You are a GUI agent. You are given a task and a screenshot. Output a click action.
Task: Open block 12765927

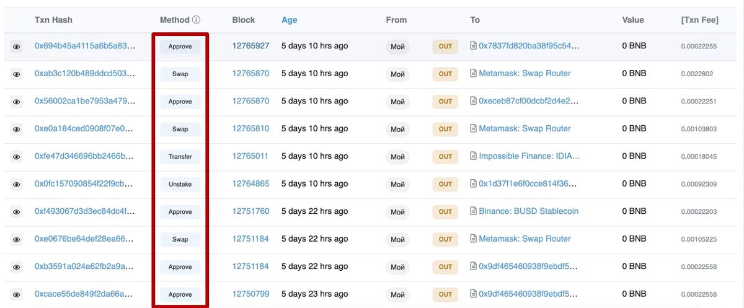(x=250, y=46)
